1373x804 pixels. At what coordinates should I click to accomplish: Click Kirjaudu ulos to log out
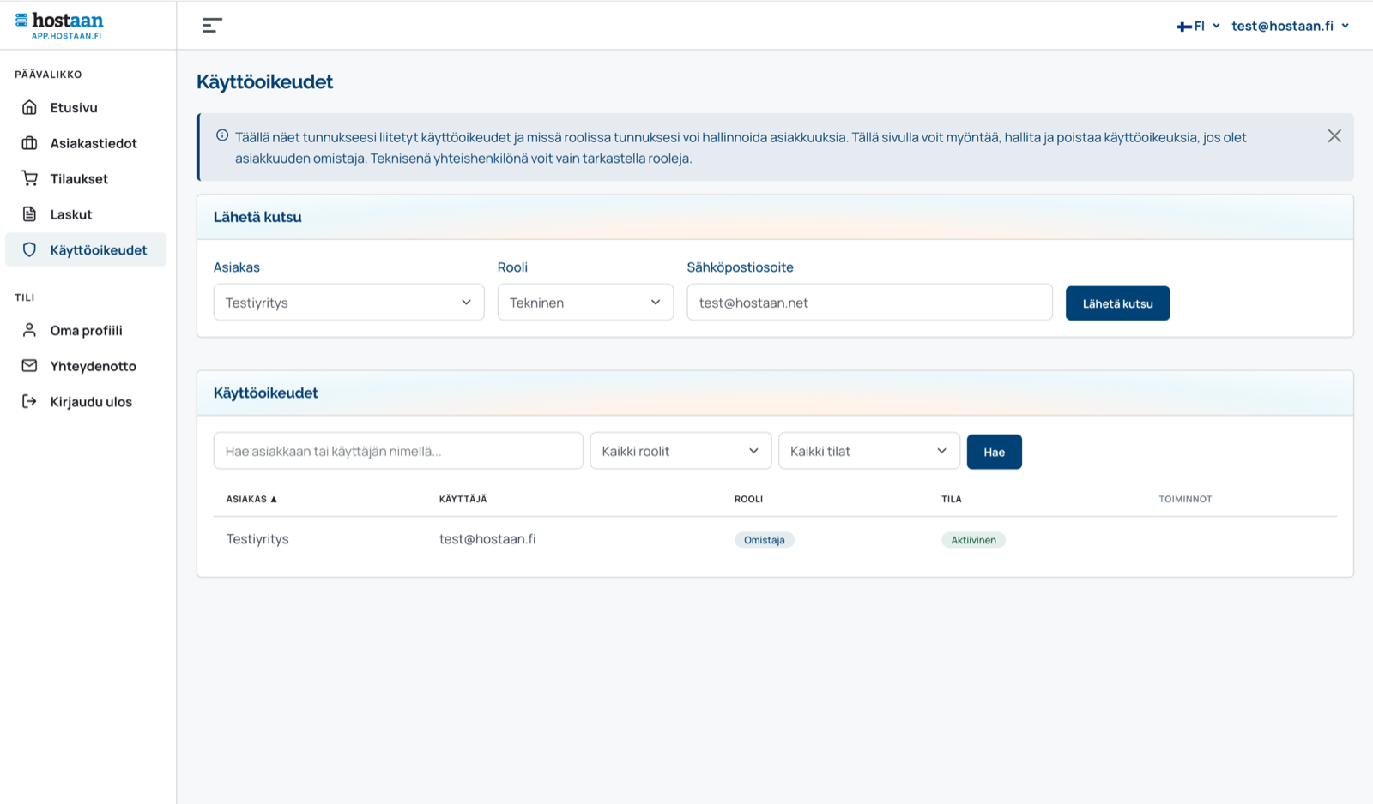click(86, 401)
